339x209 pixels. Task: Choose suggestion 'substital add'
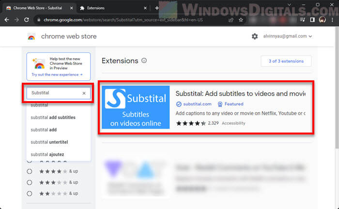click(59, 130)
